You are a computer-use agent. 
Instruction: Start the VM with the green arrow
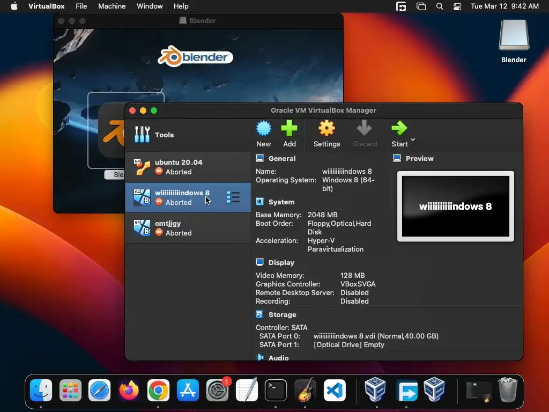click(x=399, y=129)
